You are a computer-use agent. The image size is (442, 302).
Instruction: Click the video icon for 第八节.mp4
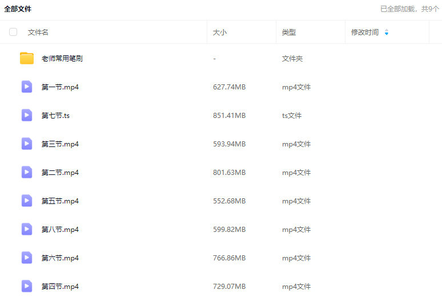[x=27, y=229]
